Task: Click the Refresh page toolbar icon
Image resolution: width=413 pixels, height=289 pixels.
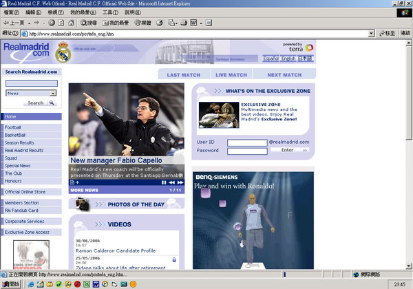Action: pos(61,23)
